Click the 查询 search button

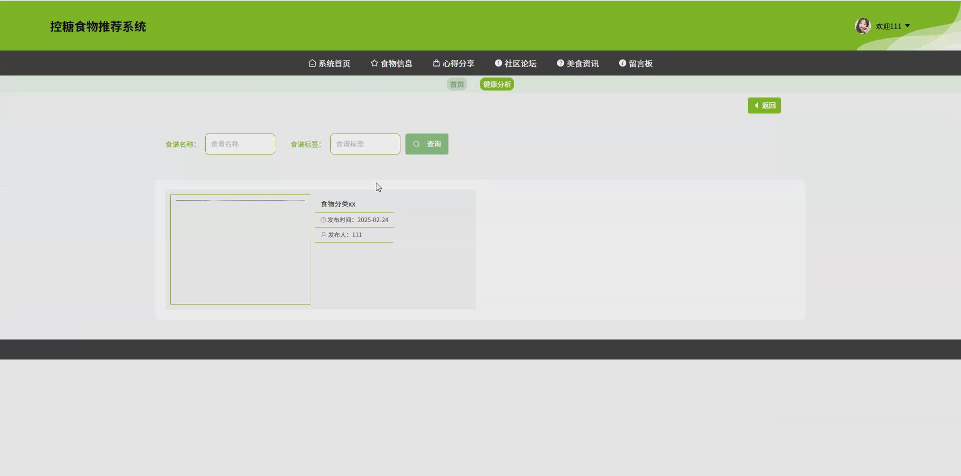tap(427, 144)
